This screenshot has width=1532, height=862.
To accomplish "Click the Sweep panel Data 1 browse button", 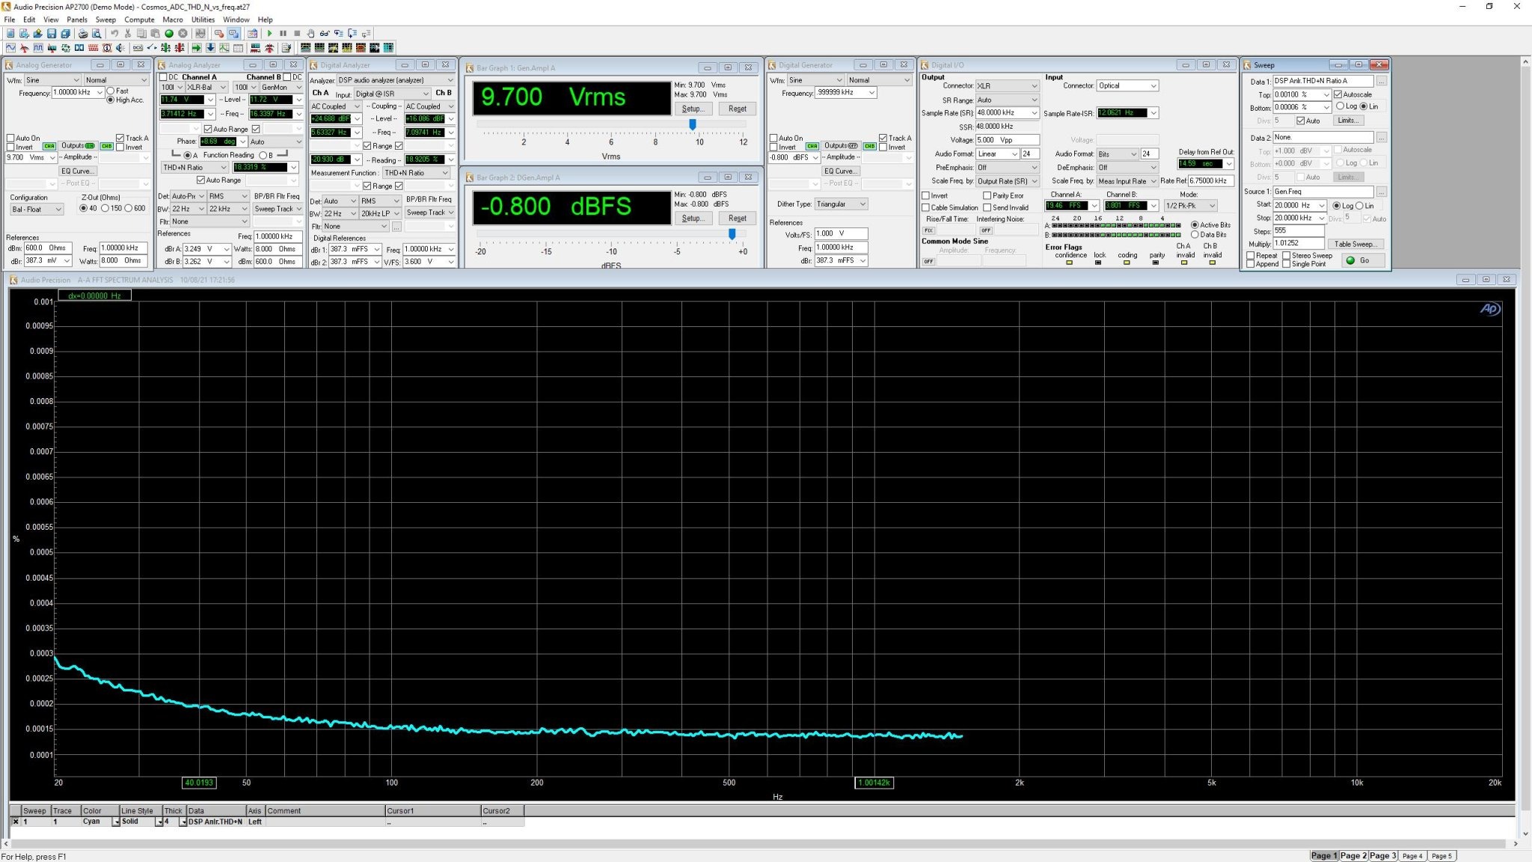I will (x=1382, y=81).
